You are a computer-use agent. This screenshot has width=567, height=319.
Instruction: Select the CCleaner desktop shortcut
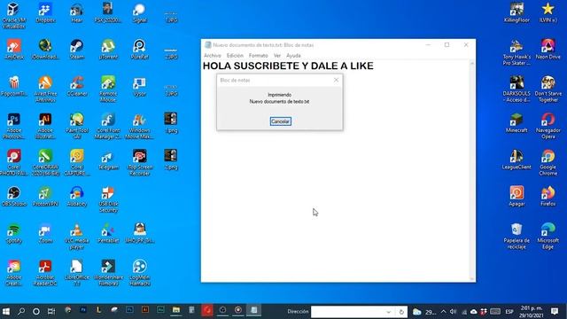coord(77,87)
